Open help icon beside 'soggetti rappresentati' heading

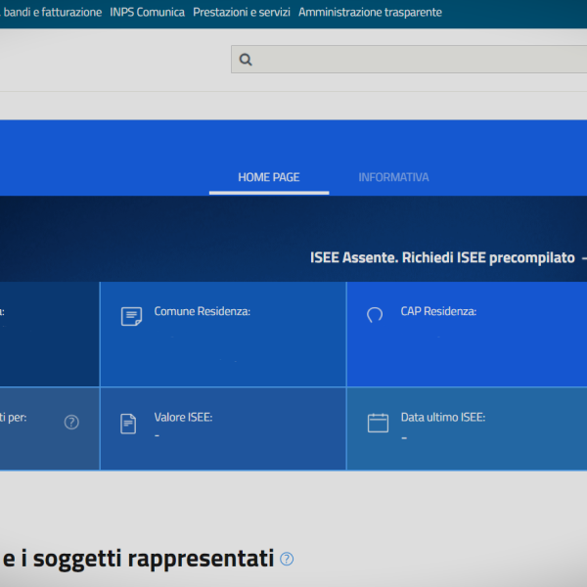287,559
